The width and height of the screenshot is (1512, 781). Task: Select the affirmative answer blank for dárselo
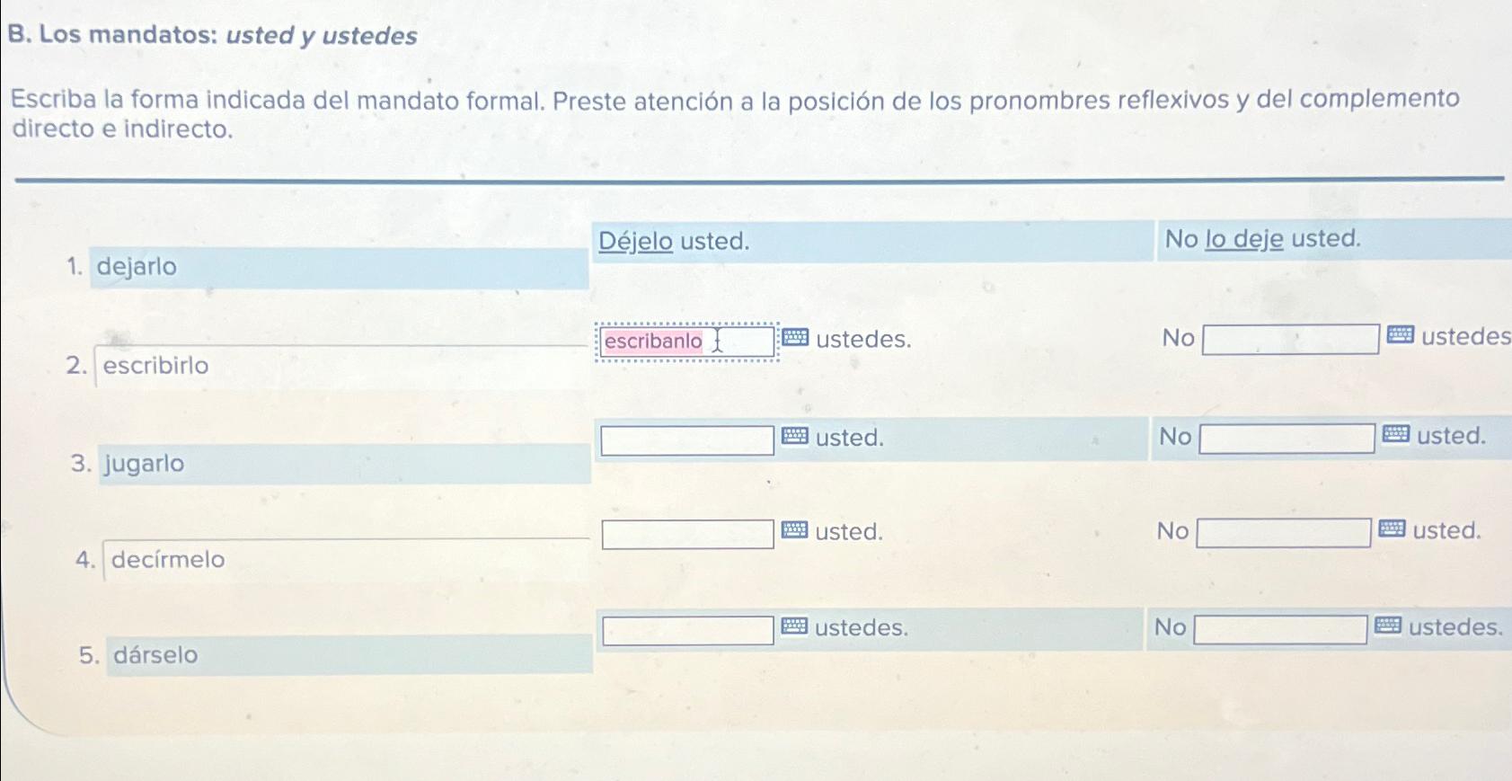(x=685, y=628)
